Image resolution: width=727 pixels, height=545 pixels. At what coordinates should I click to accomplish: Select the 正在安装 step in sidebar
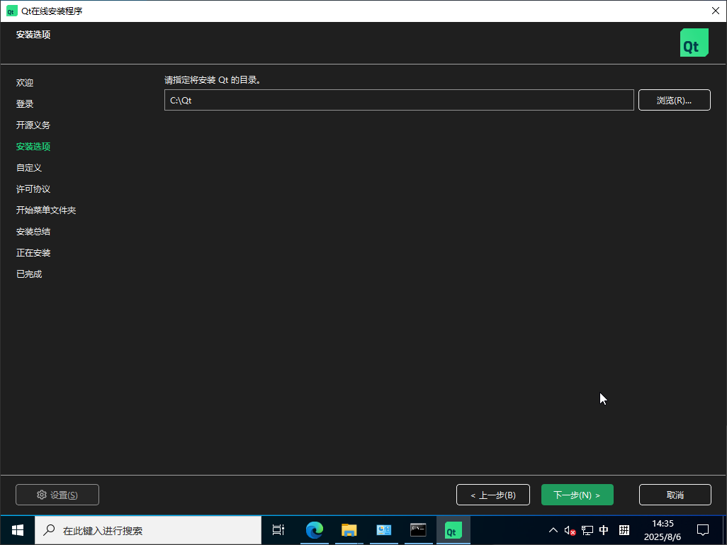click(x=33, y=253)
